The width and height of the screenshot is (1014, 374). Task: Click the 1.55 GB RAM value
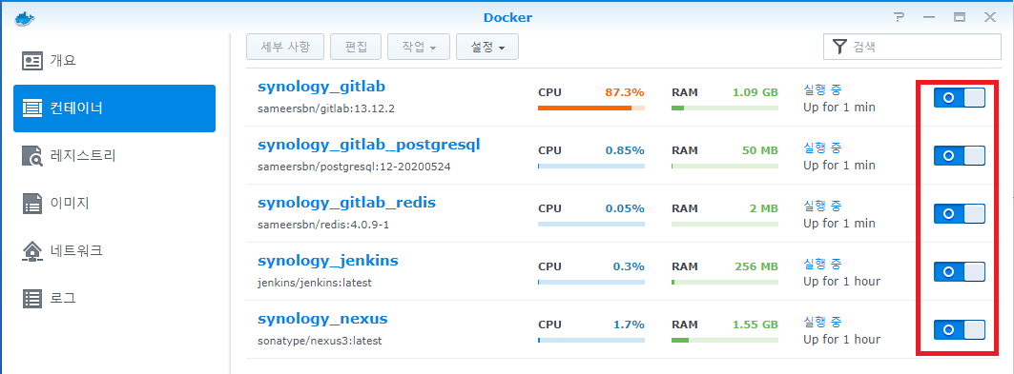pyautogui.click(x=755, y=325)
